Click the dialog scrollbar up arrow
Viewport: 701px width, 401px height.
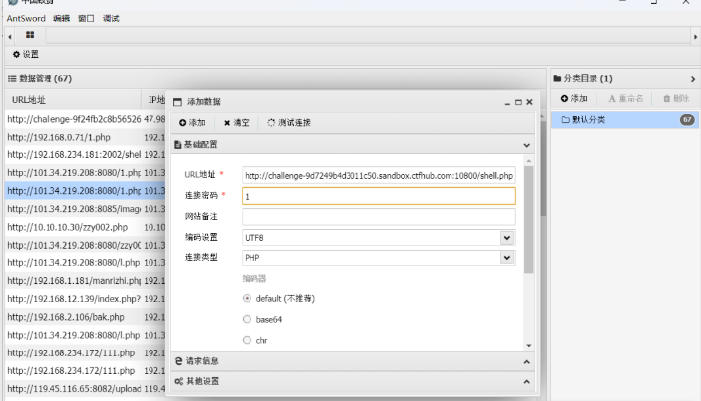pyautogui.click(x=529, y=161)
